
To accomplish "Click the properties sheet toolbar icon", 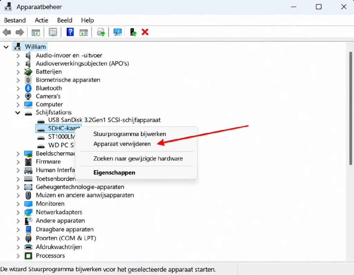I will click(x=53, y=32).
